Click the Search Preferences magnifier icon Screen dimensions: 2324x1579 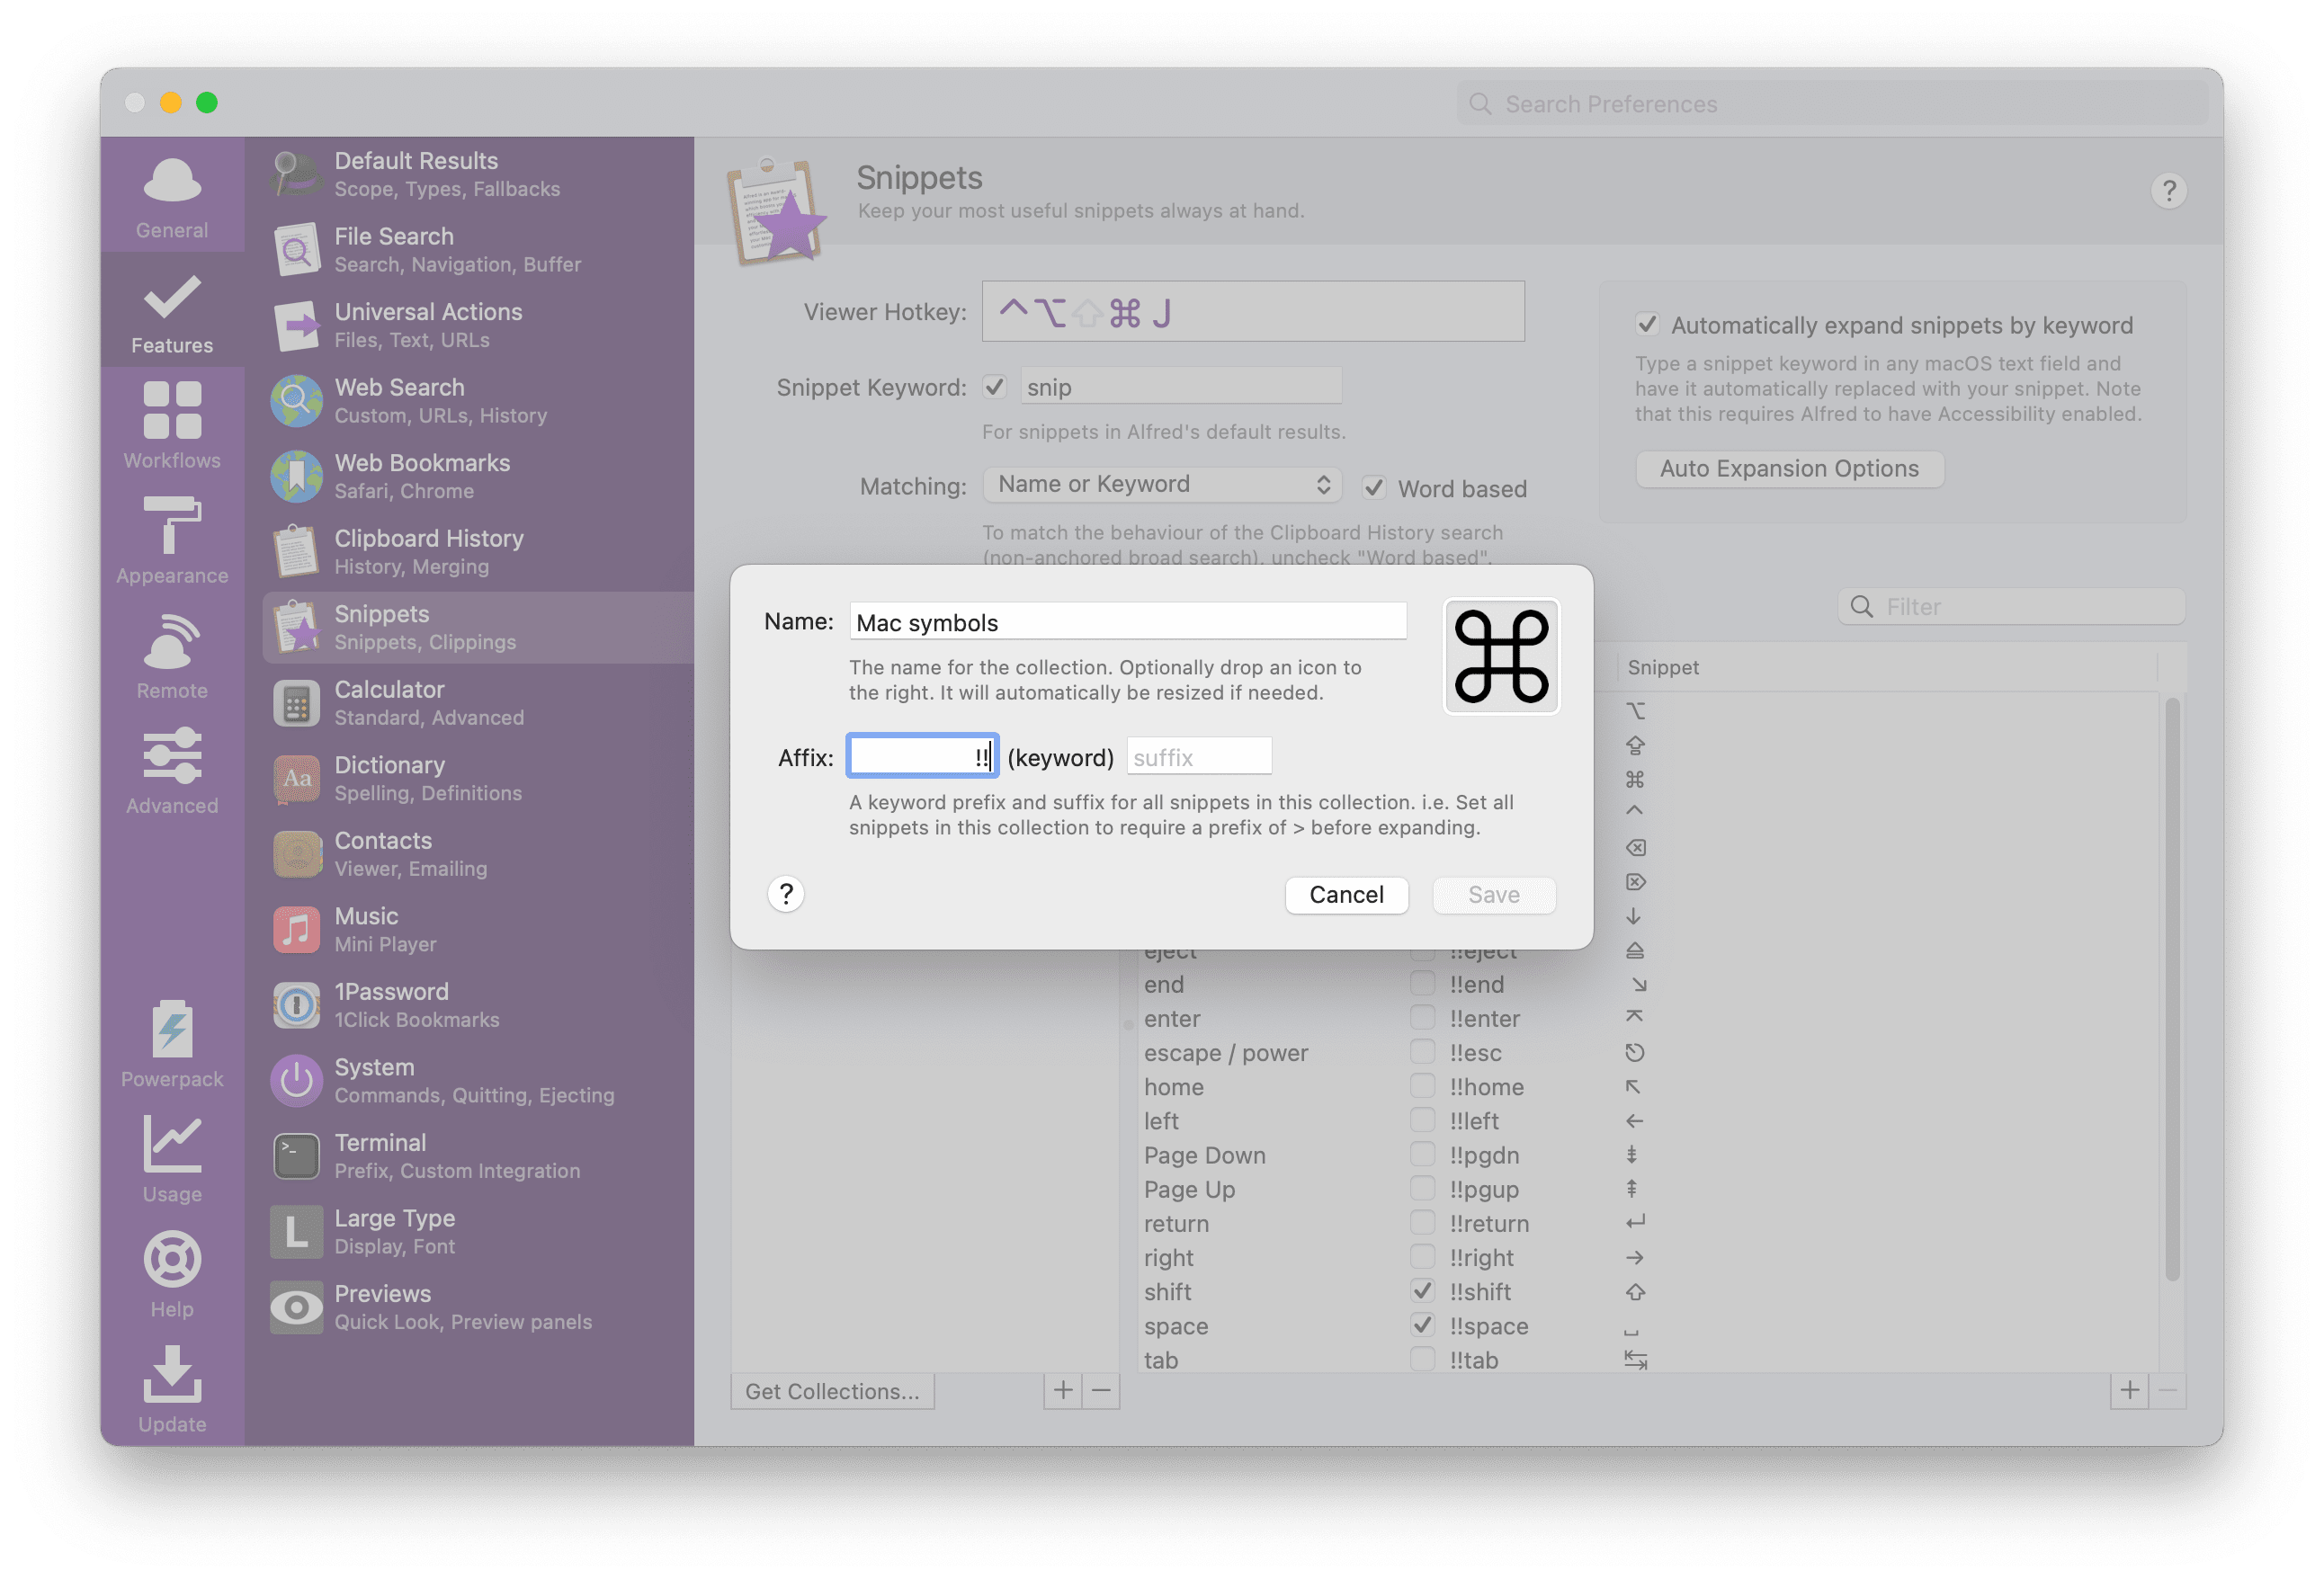(1479, 104)
